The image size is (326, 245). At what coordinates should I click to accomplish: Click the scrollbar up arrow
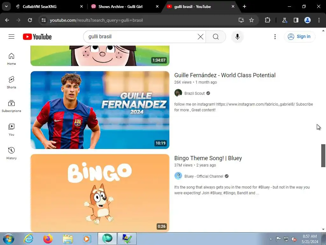click(x=323, y=31)
